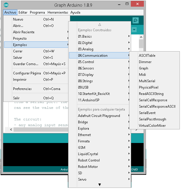Expand the Ejemplos submenu
The image size is (181, 189).
tap(36, 45)
